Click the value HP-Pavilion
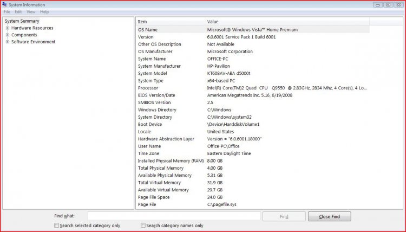The width and height of the screenshot is (406, 232). [x=218, y=66]
